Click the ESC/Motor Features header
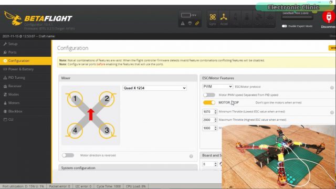The height and width of the screenshot is (189, 336). pyautogui.click(x=268, y=78)
